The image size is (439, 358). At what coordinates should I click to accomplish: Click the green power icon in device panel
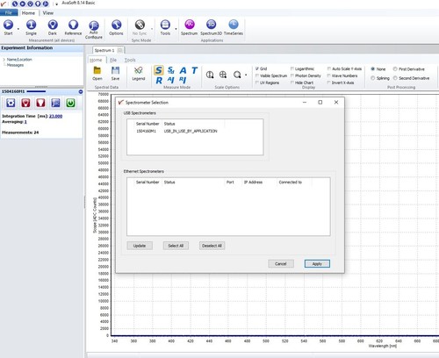click(x=70, y=103)
